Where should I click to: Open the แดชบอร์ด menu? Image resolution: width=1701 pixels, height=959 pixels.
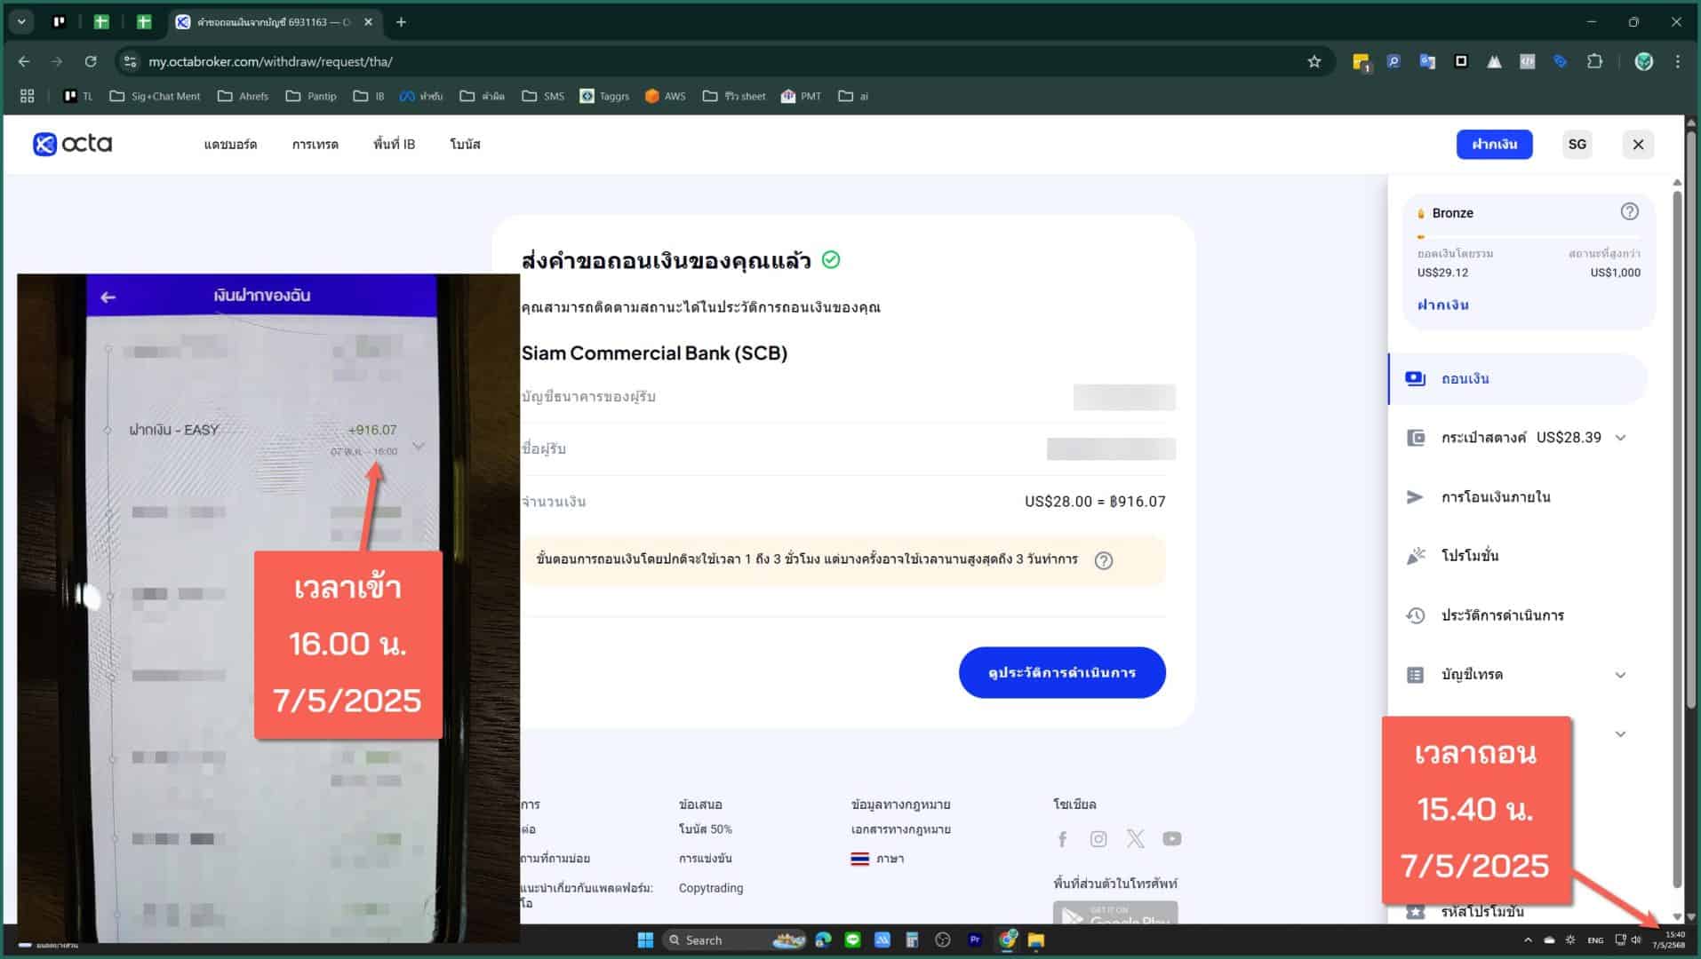(x=230, y=144)
